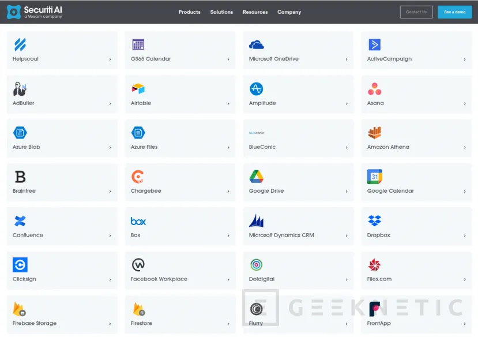The image size is (478, 337).
Task: Open the Braintree B icon
Action: [20, 177]
